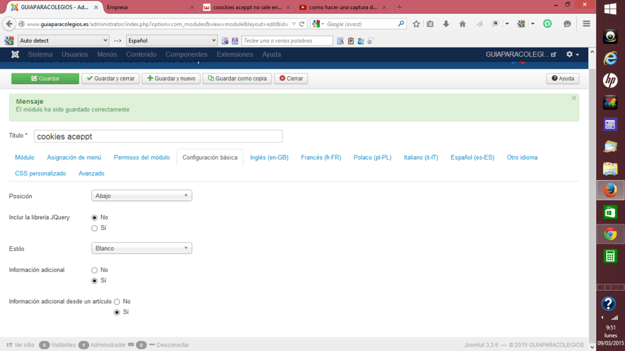625x351 pixels.
Task: Click the Joomla logo in admin menu
Action: tap(15, 54)
